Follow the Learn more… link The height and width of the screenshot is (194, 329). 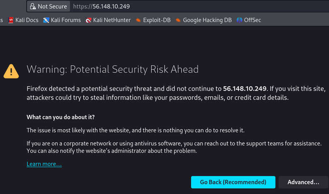(44, 164)
